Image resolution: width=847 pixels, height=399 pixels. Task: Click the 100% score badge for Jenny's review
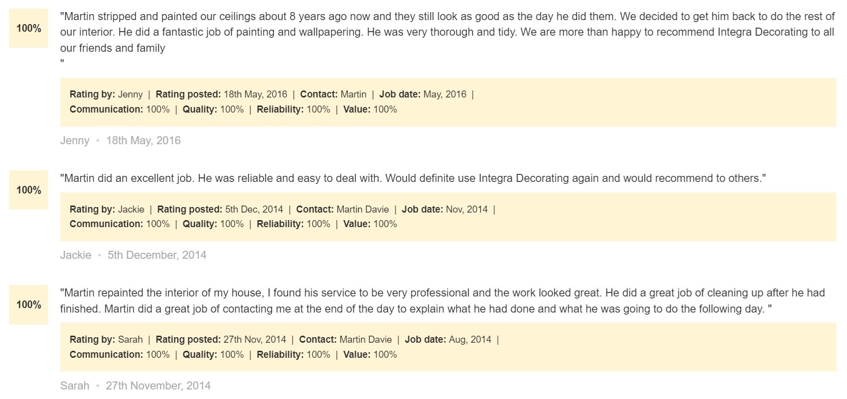click(x=29, y=28)
